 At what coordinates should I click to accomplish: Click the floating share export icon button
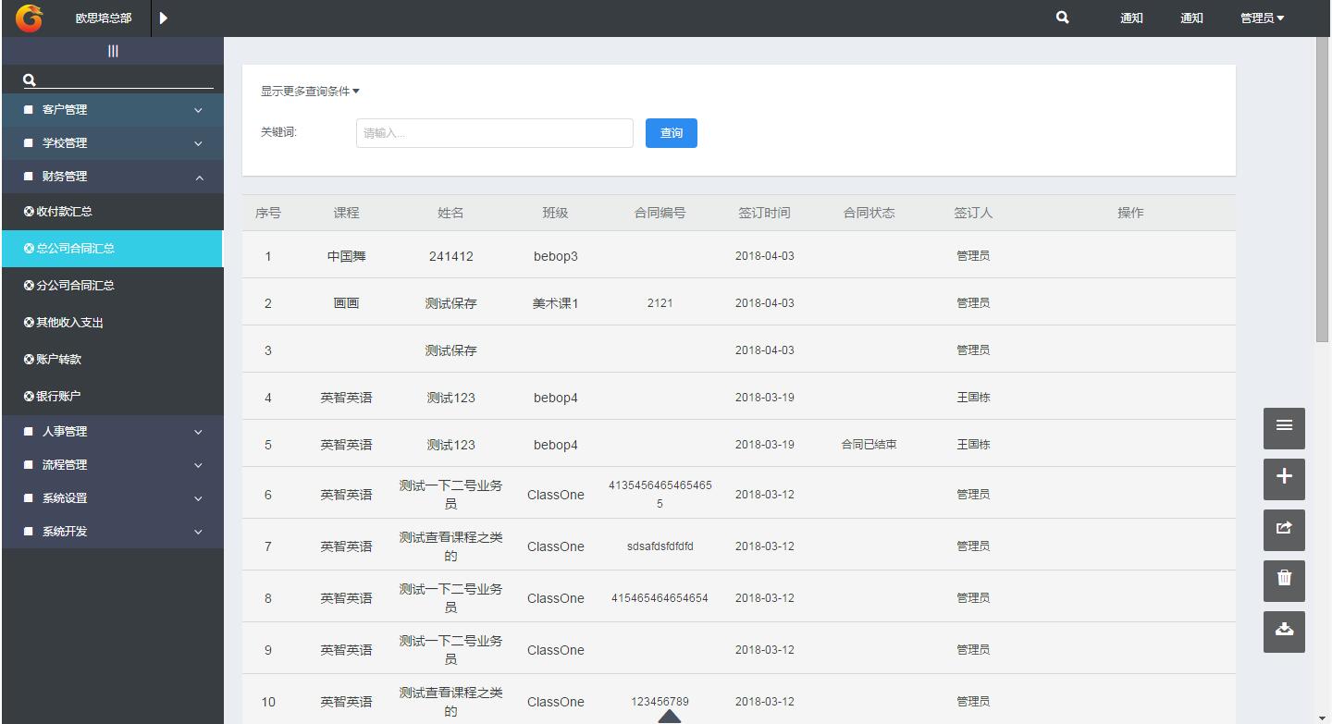(x=1284, y=528)
